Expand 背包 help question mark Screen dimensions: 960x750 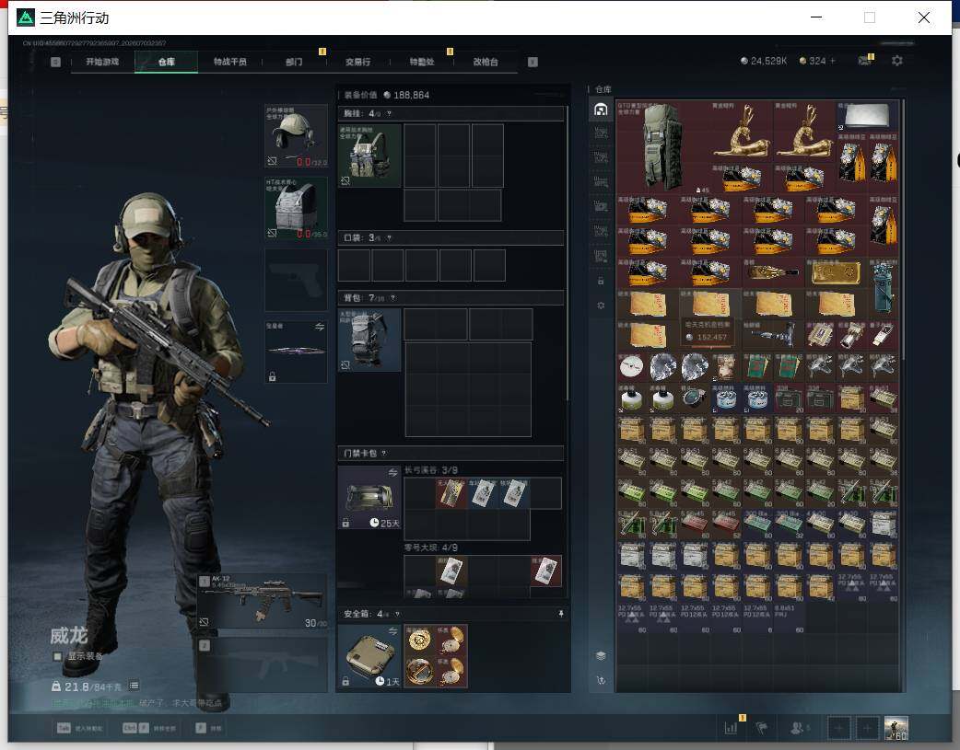point(392,298)
